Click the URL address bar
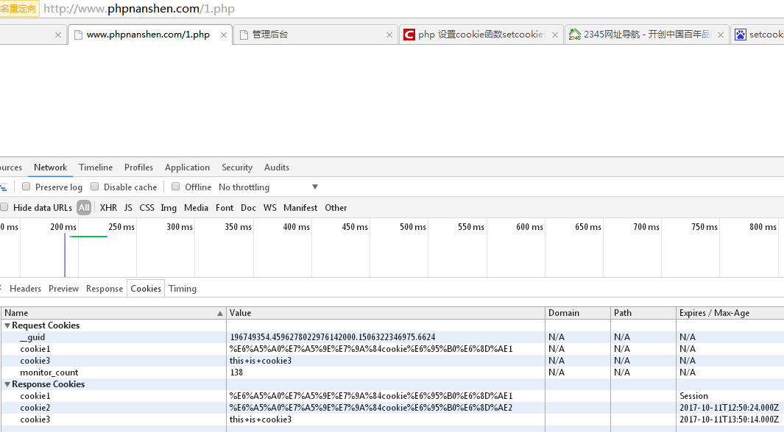 412,9
